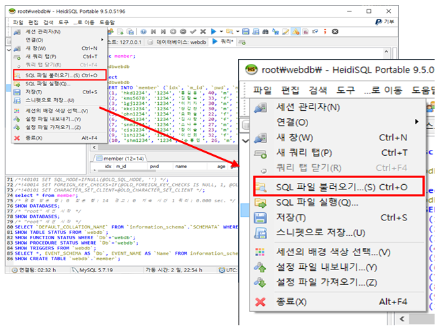Select 새 창(W) in the small file menu
Screen dimensions: 442x332
tap(59, 48)
